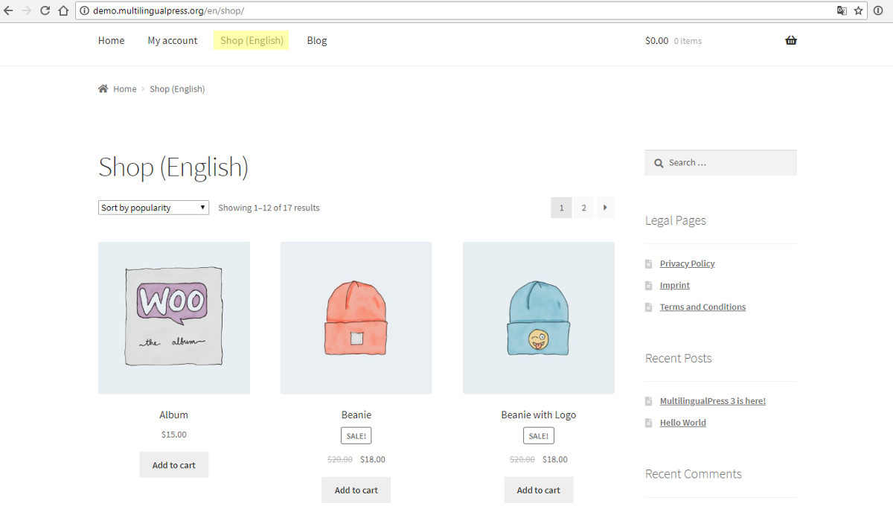Click the home icon in the breadcrumb
Image resolution: width=893 pixels, height=509 pixels.
click(102, 88)
